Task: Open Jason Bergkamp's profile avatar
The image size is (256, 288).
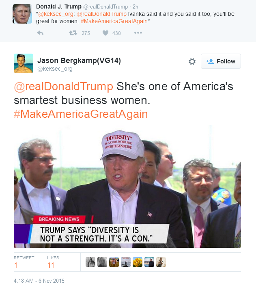Action: [24, 63]
